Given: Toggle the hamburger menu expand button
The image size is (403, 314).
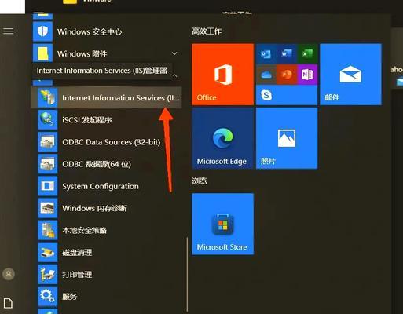Looking at the screenshot, I should point(9,31).
